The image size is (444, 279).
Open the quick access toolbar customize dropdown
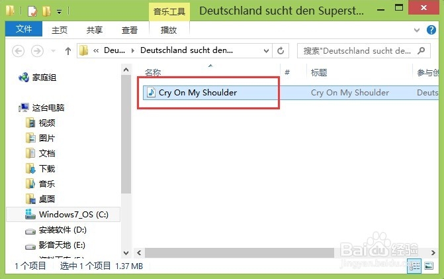click(59, 12)
